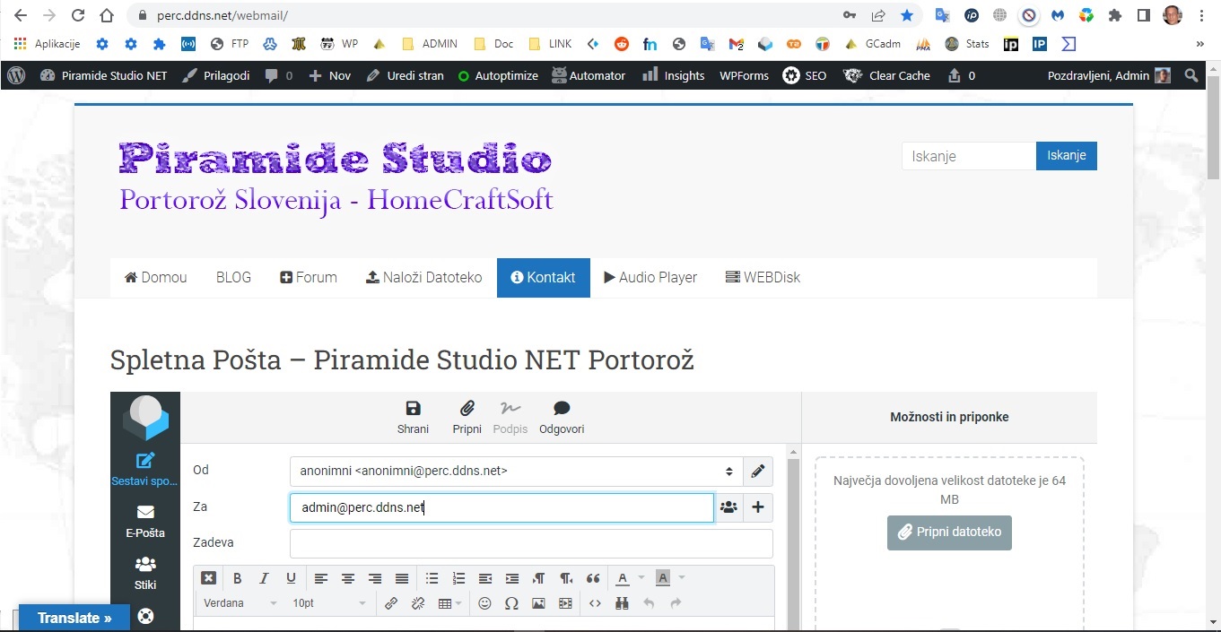Open the E-Pošta mail sidebar item
1221x632 pixels.
click(x=145, y=522)
